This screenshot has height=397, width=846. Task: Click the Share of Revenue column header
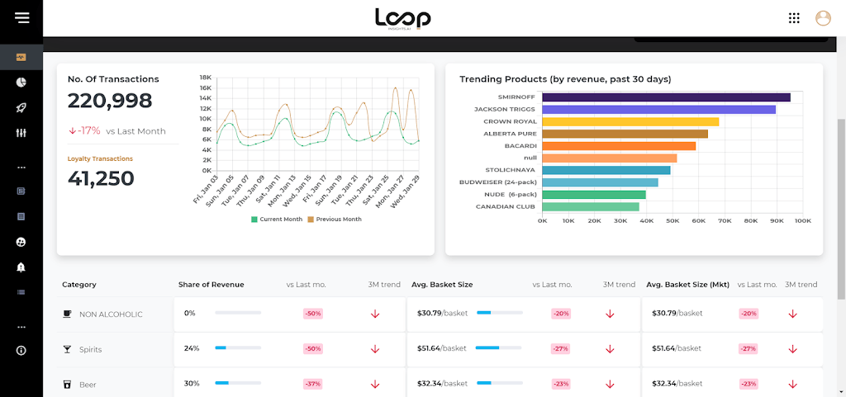pyautogui.click(x=211, y=285)
